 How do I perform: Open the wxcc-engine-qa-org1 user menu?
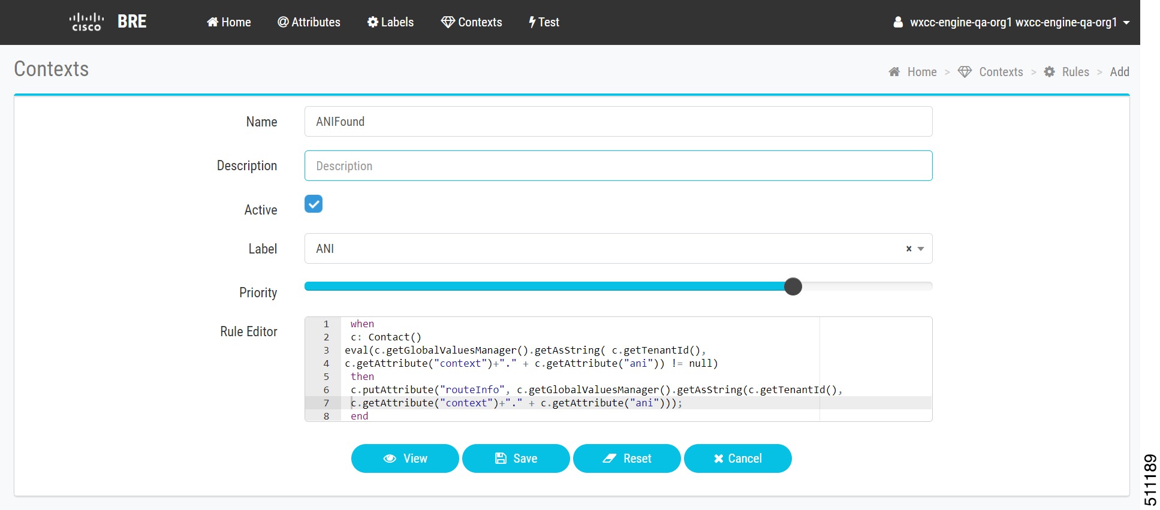pos(1013,22)
